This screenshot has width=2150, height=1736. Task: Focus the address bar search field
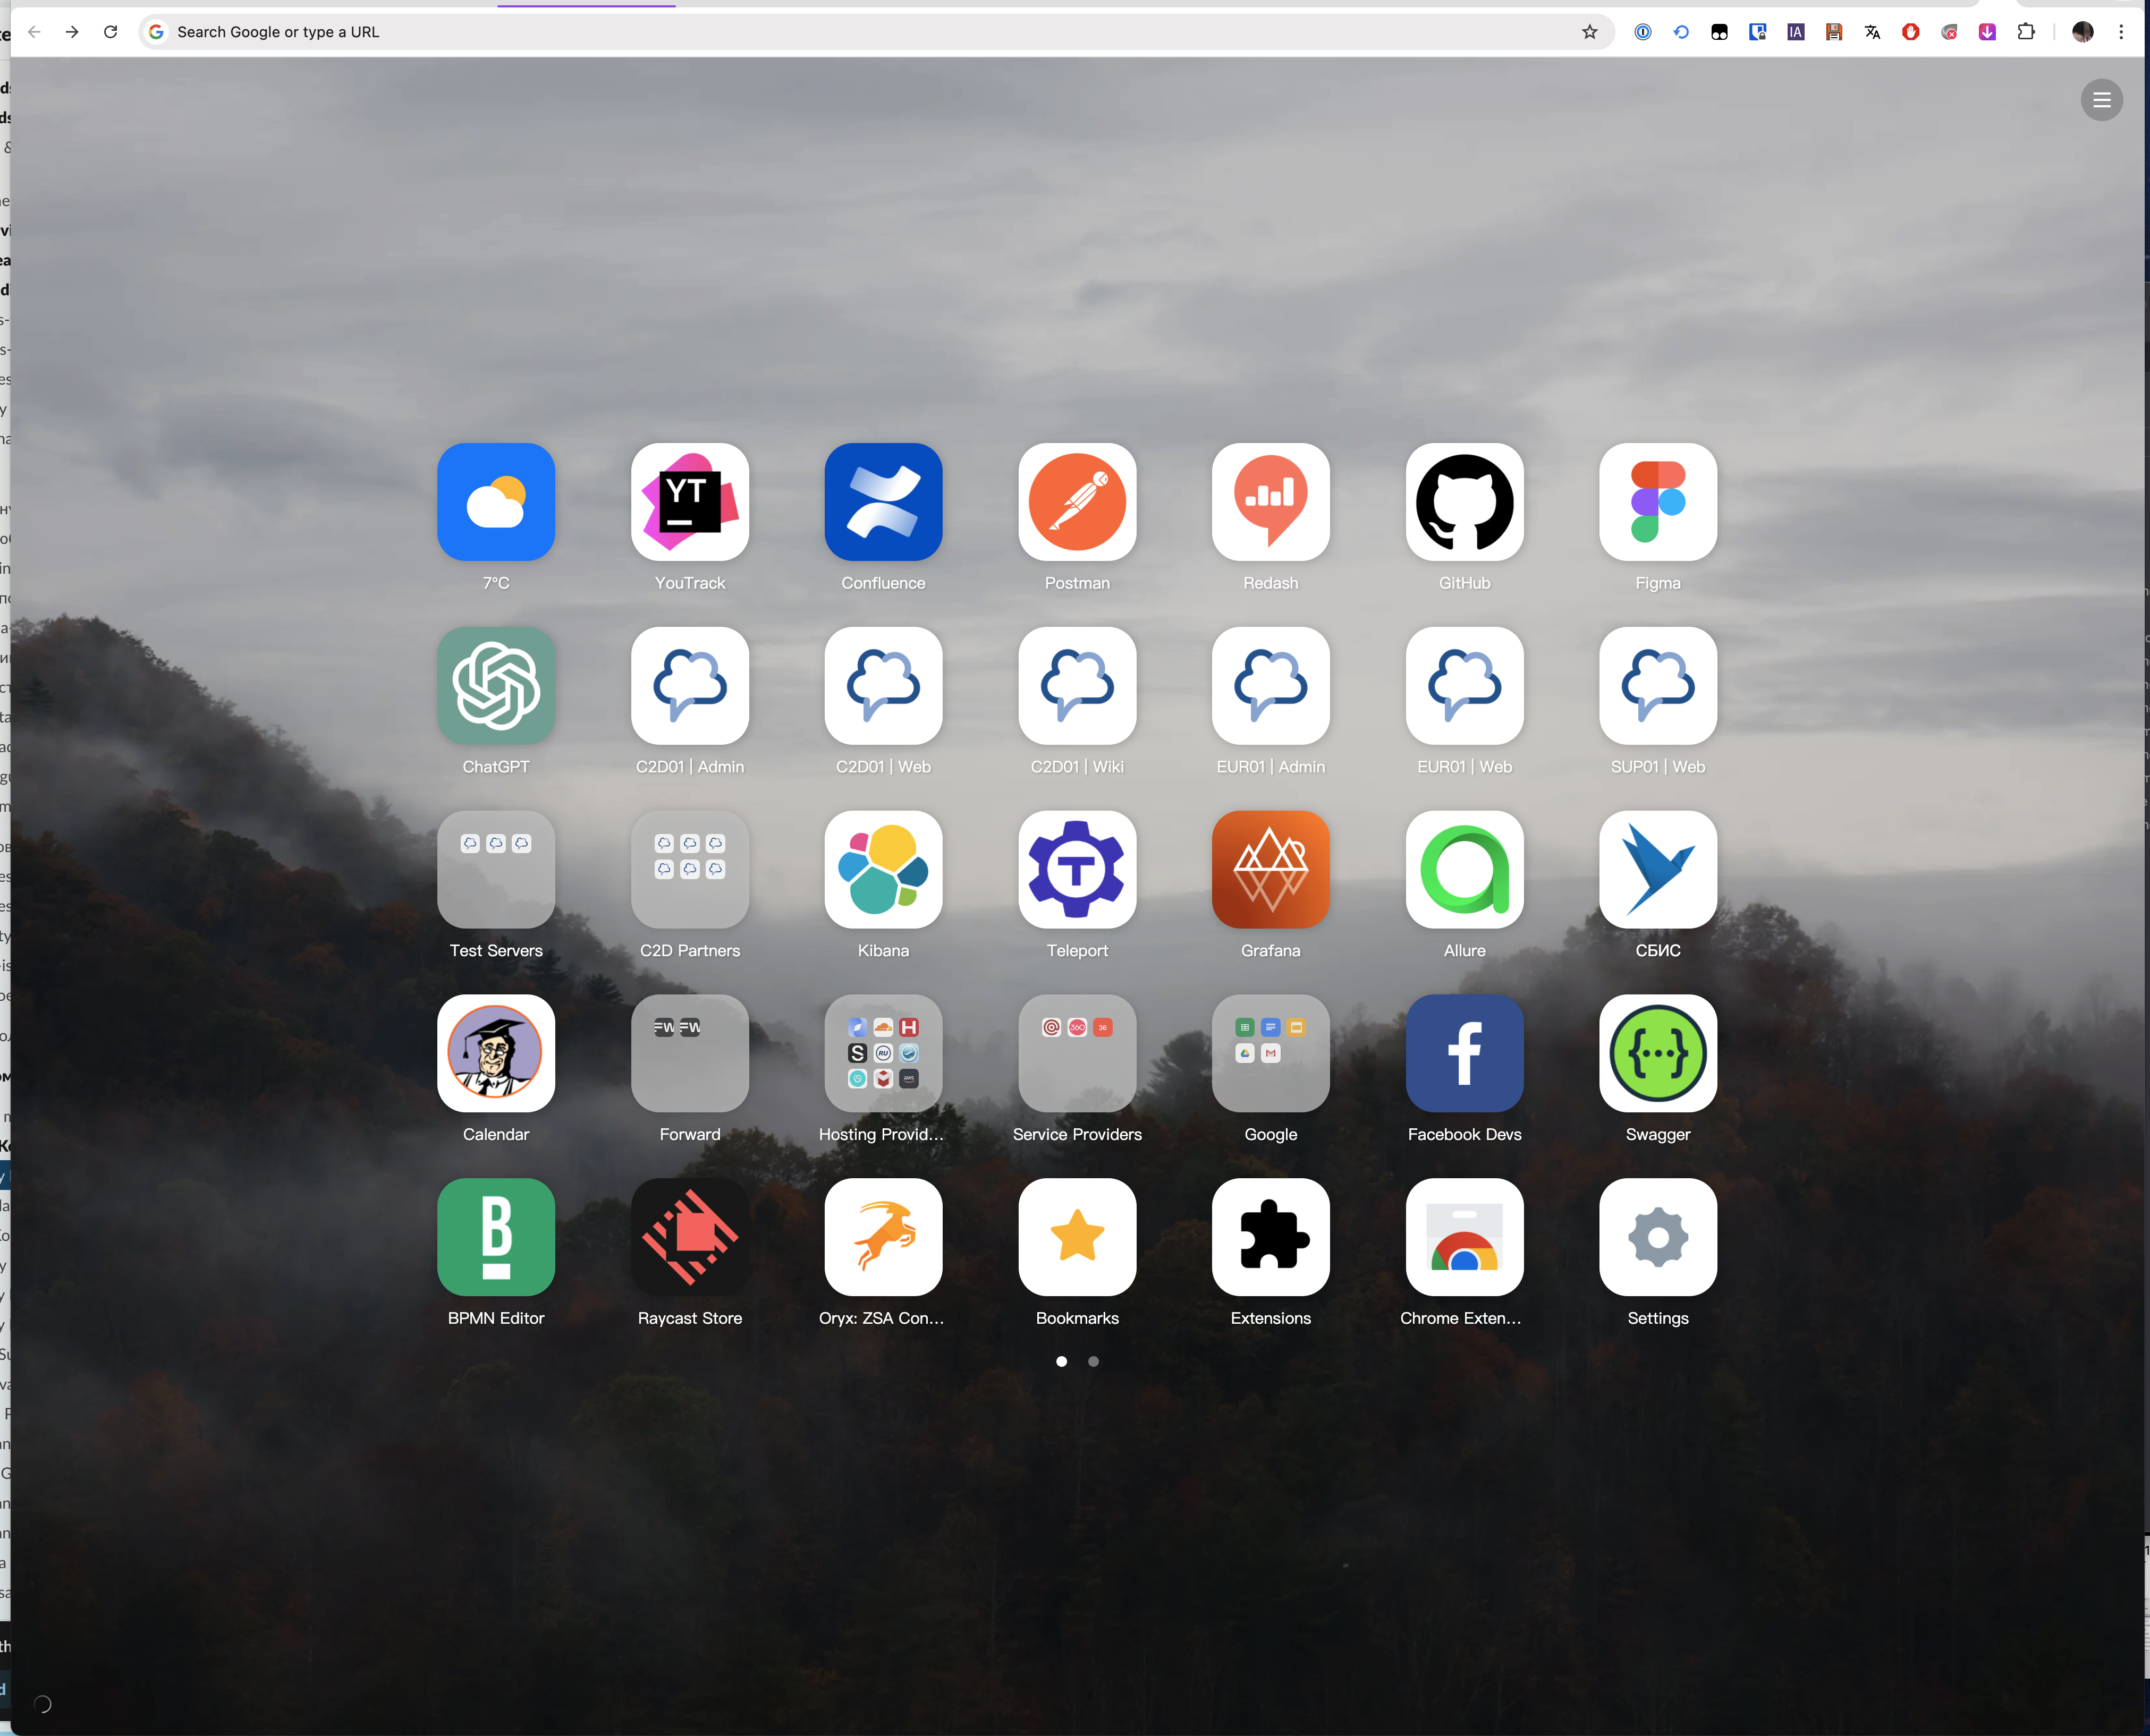click(875, 32)
